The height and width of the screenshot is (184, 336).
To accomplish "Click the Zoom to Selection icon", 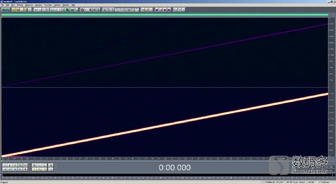I will click(34, 169).
